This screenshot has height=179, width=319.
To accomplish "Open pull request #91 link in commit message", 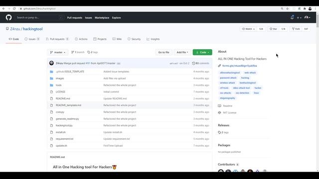I will [88, 63].
